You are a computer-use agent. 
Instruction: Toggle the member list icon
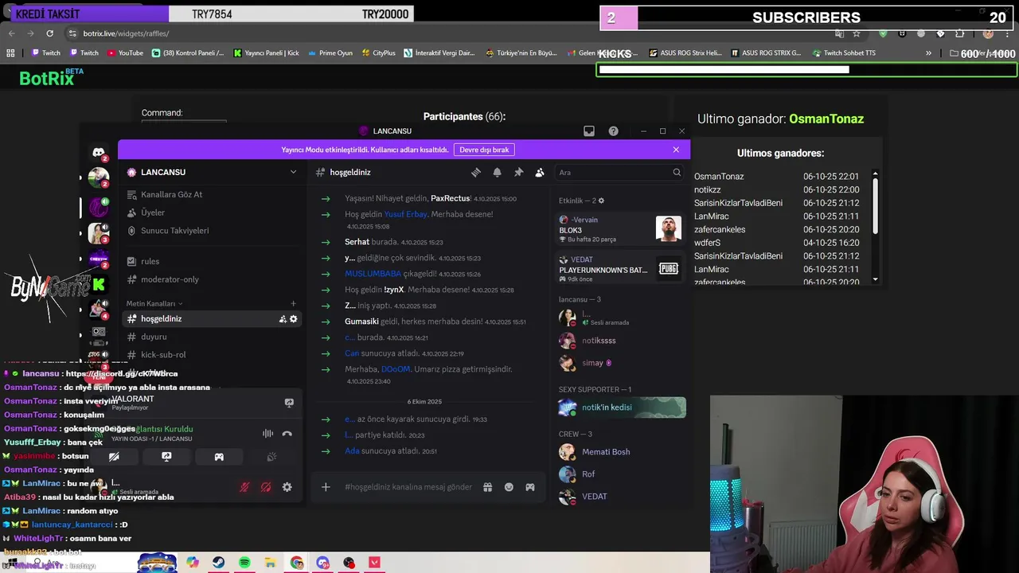coord(540,172)
